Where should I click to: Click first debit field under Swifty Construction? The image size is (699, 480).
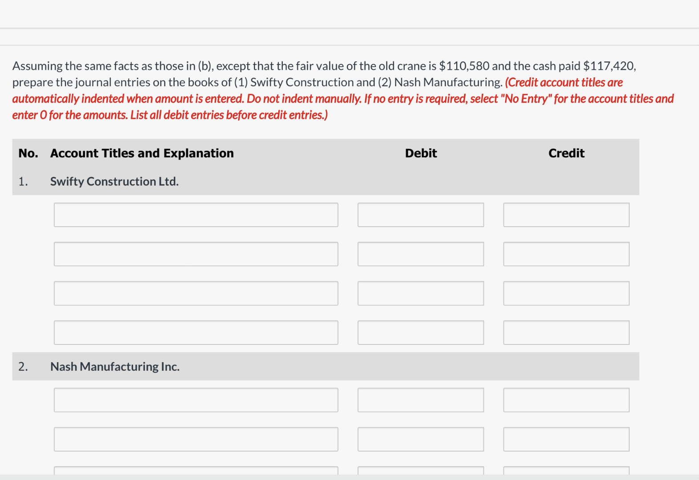tap(421, 215)
